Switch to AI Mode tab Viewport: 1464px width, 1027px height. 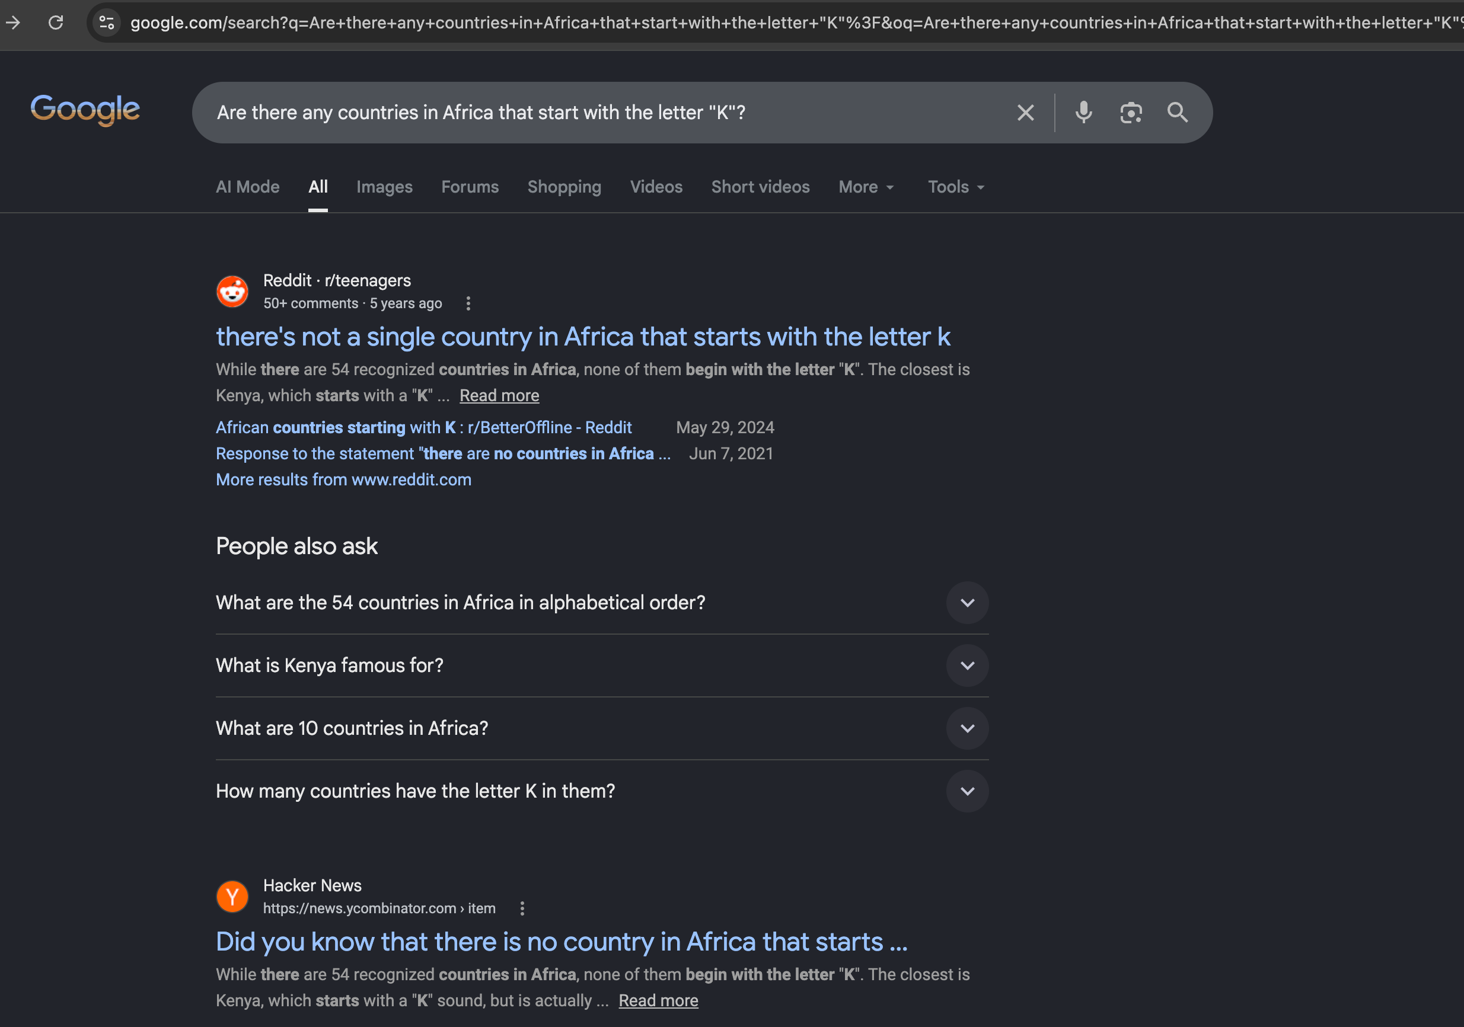coord(247,187)
